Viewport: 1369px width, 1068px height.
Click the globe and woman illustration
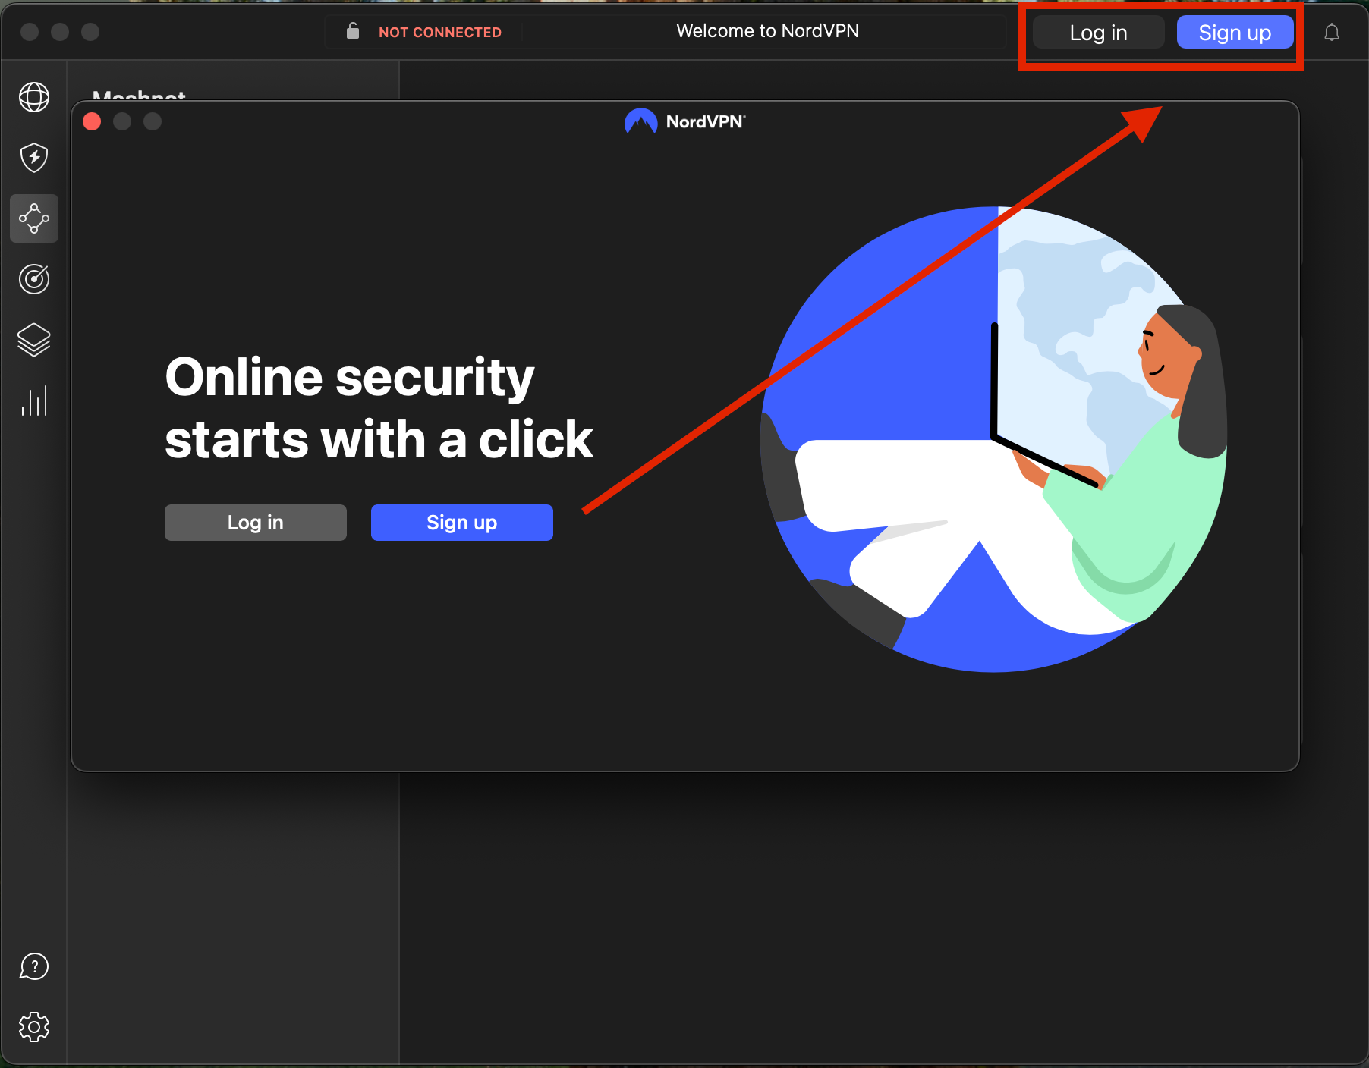tap(994, 439)
